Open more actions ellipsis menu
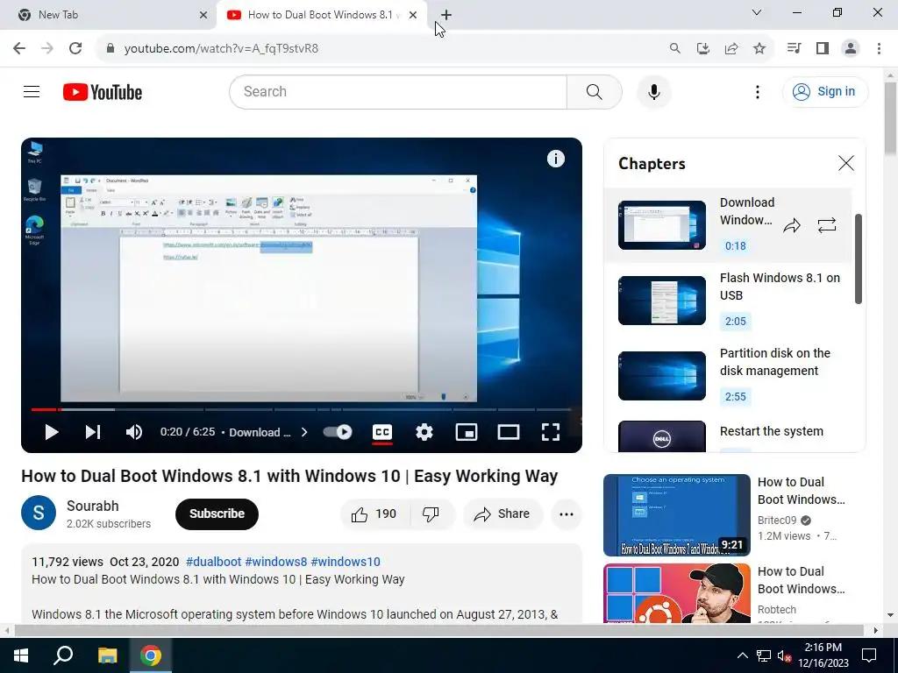The image size is (898, 673). 567,514
